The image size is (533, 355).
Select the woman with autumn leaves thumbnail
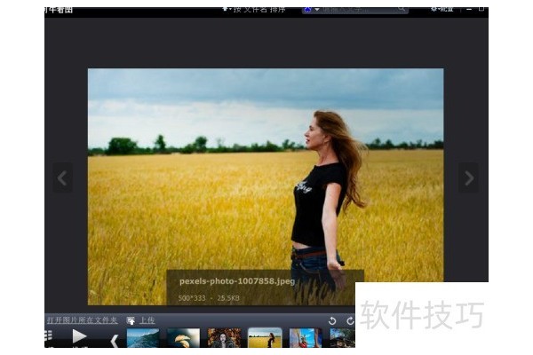click(225, 337)
